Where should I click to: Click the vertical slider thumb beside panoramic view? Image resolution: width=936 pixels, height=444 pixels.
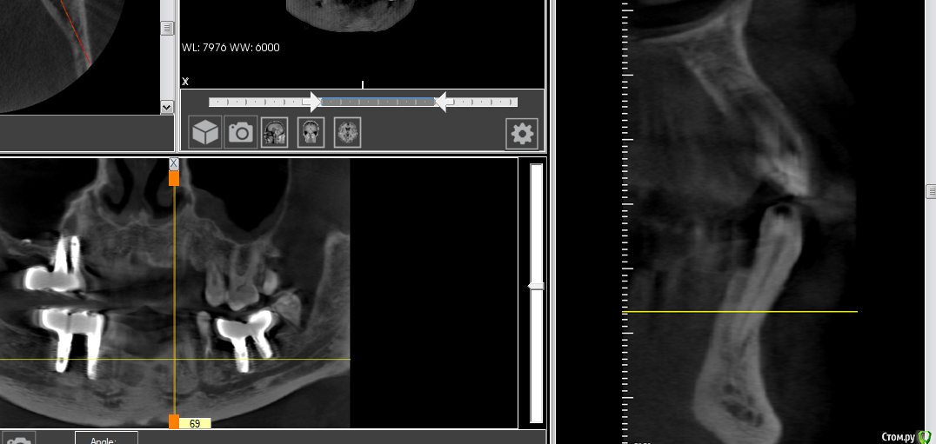[x=537, y=286]
